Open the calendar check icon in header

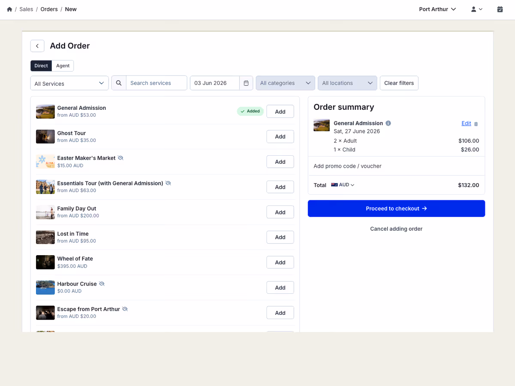tap(500, 9)
